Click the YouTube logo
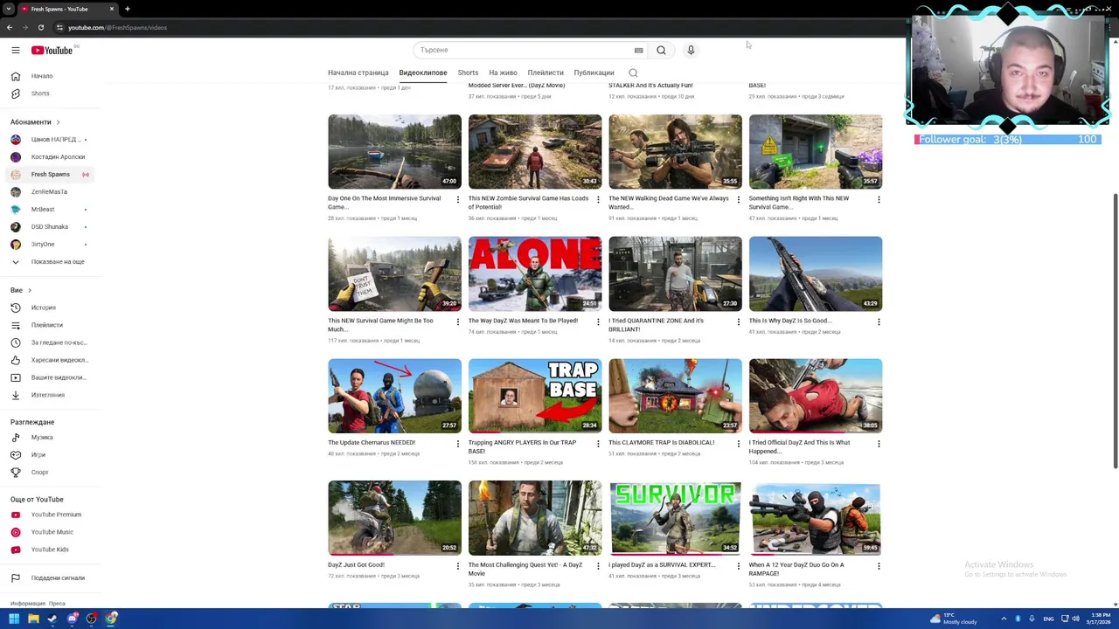The image size is (1119, 629). point(52,51)
